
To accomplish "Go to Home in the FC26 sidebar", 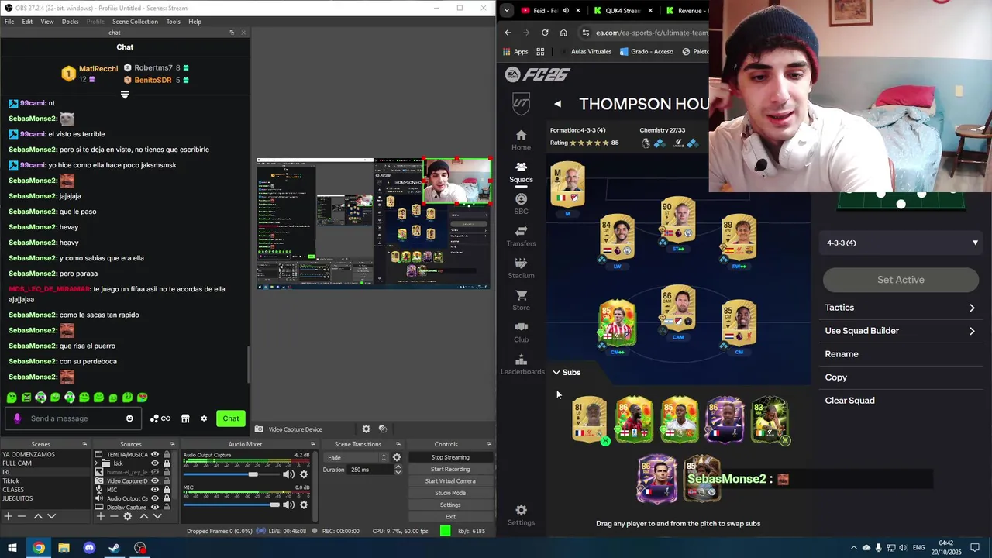I will click(x=521, y=140).
